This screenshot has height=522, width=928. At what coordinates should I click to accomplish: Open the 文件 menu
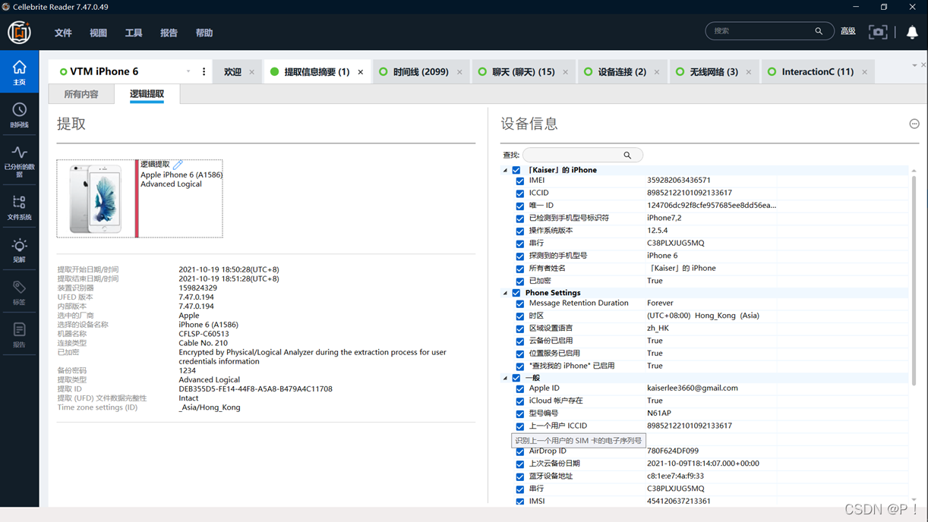pos(63,33)
